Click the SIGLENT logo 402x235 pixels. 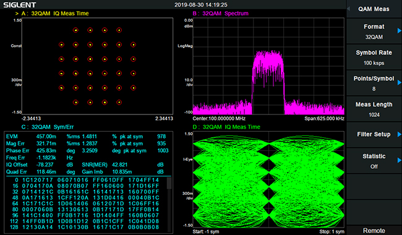point(20,4)
